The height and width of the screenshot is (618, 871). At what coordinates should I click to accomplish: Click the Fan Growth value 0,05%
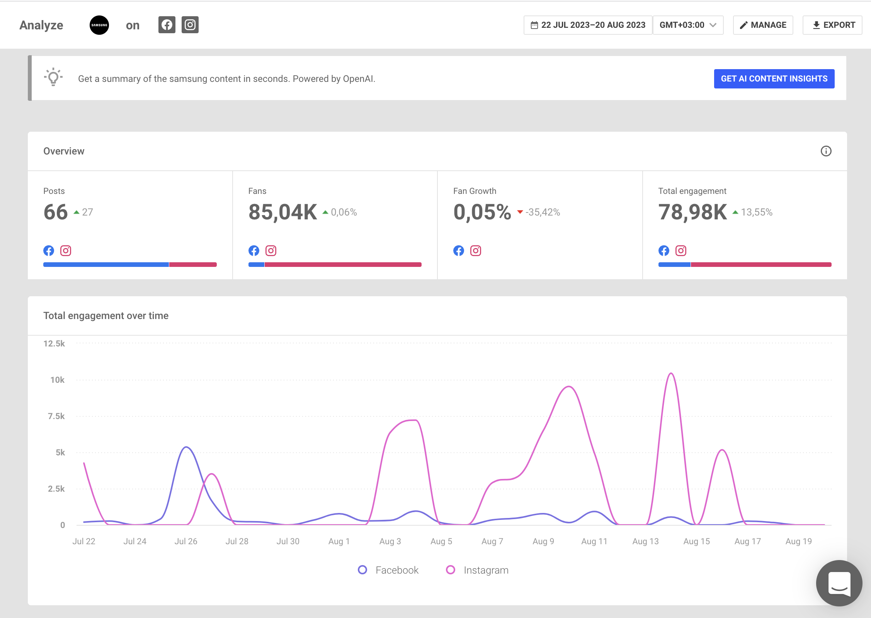click(x=482, y=212)
